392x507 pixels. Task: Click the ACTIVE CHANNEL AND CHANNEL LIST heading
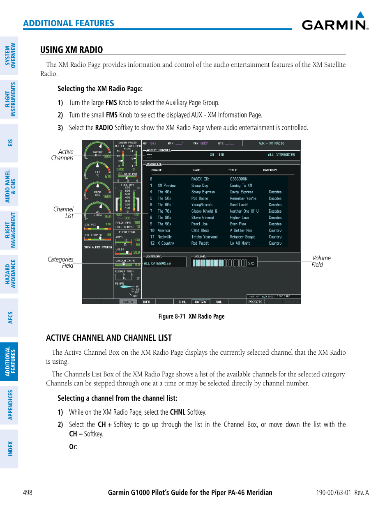pos(109,338)
